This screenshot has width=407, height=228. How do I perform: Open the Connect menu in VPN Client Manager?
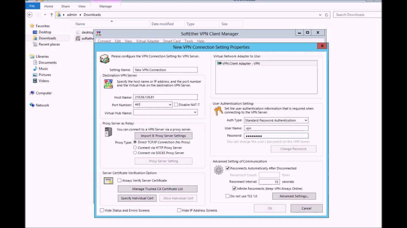(x=104, y=41)
